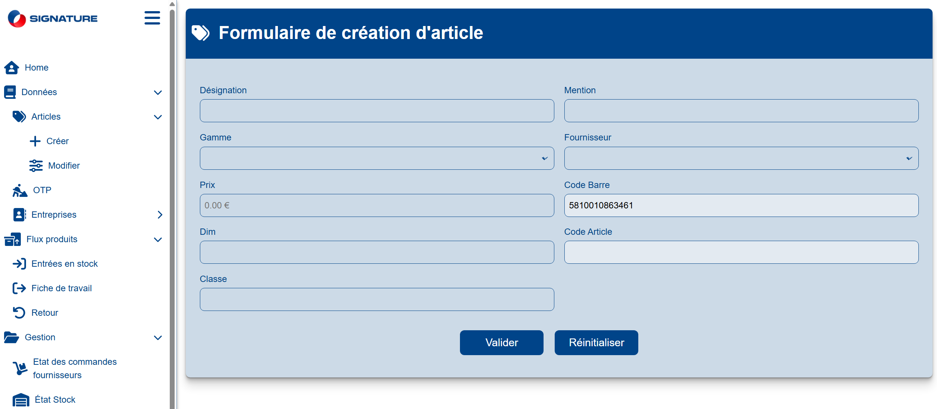Open the État Stock entry
Viewport: 937px width, 409px height.
pyautogui.click(x=55, y=400)
